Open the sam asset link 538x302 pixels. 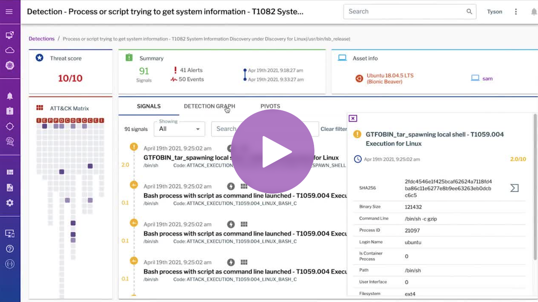pyautogui.click(x=488, y=79)
